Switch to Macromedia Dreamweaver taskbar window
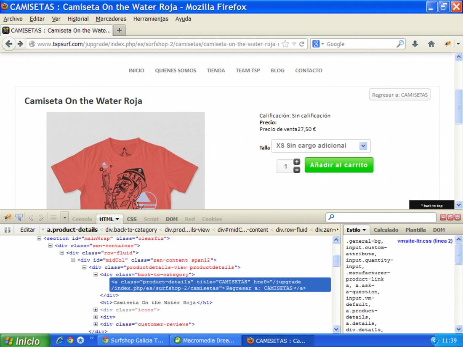This screenshot has width=463, height=347. click(x=206, y=341)
